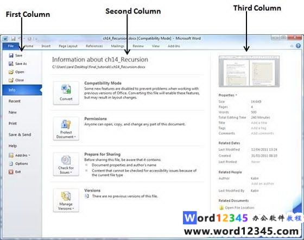The height and width of the screenshot is (240, 304).
Task: Click the document file path text
Action: point(99,67)
